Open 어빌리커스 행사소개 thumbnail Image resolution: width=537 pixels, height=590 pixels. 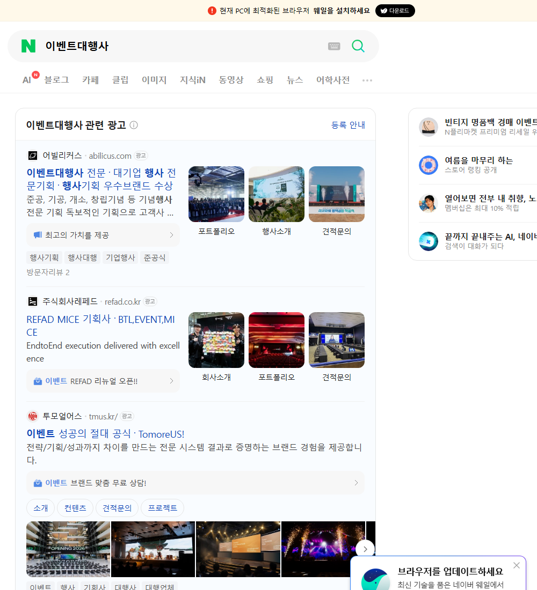point(277,194)
